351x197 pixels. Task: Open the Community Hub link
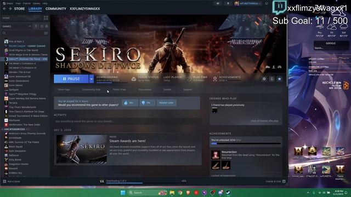91,90
